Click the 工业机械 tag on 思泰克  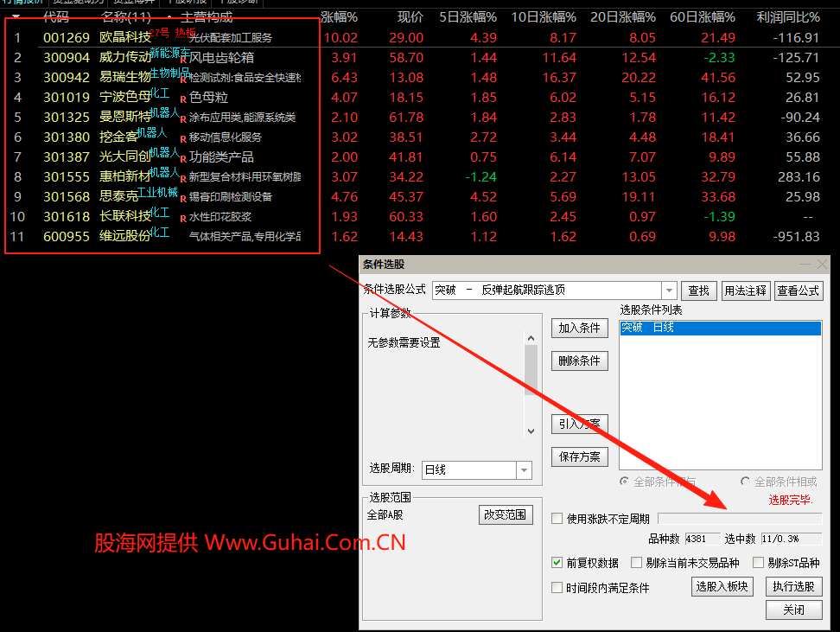coord(157,192)
